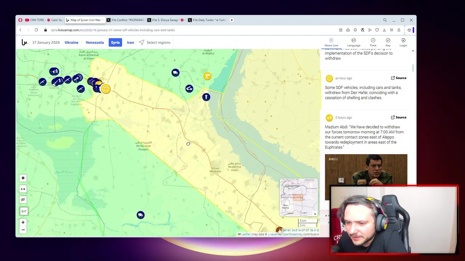Toggle hide markers eye icon

click(23, 200)
